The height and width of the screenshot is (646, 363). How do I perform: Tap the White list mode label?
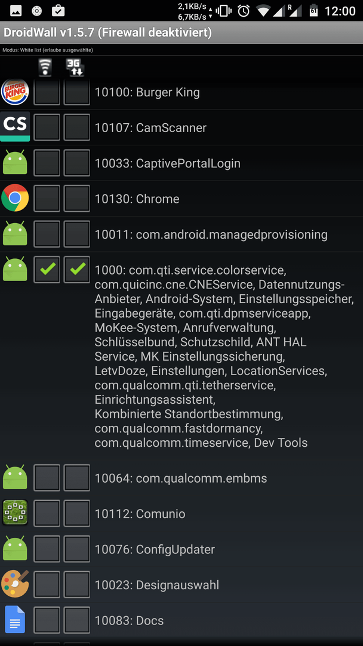(48, 50)
